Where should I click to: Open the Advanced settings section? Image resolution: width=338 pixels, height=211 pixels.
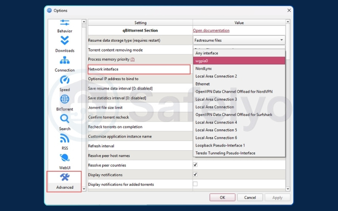[x=64, y=181]
